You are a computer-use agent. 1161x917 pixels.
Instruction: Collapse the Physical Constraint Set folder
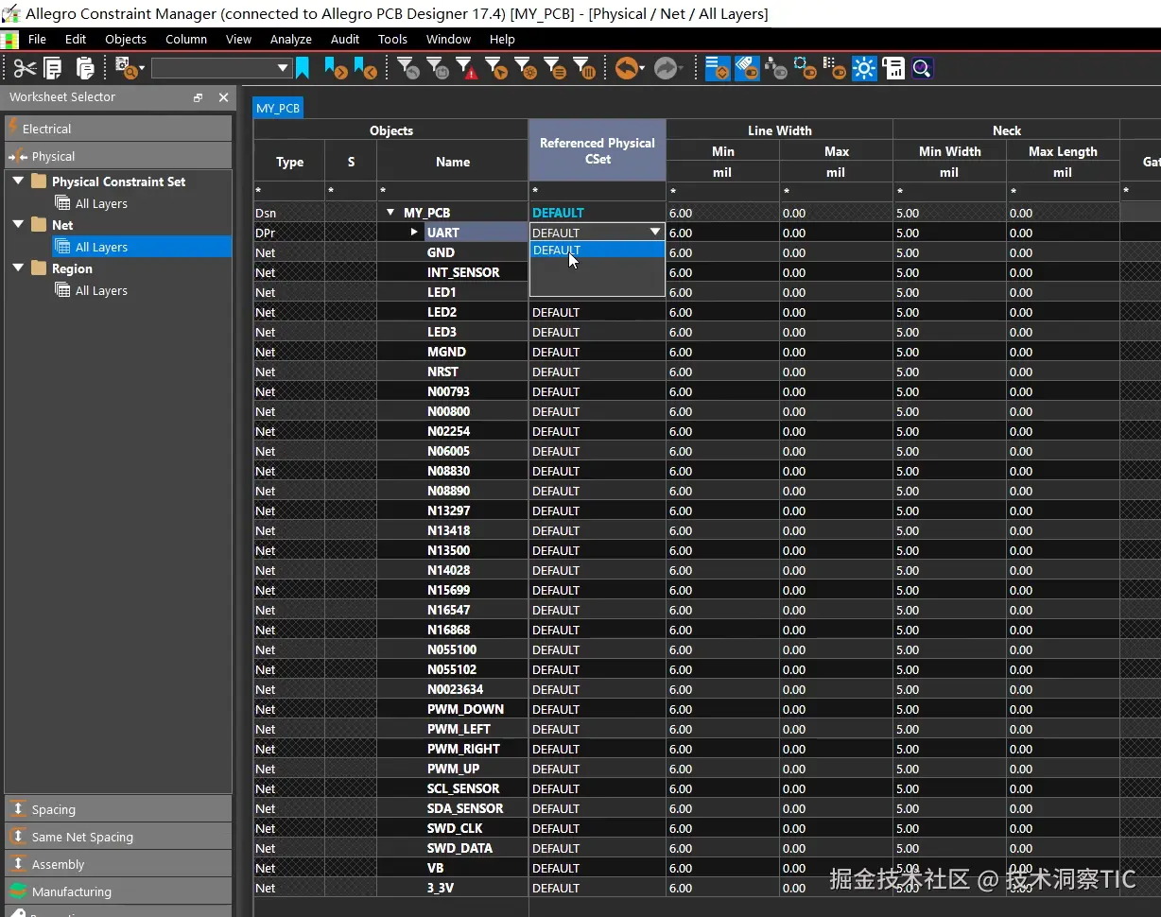pos(18,182)
